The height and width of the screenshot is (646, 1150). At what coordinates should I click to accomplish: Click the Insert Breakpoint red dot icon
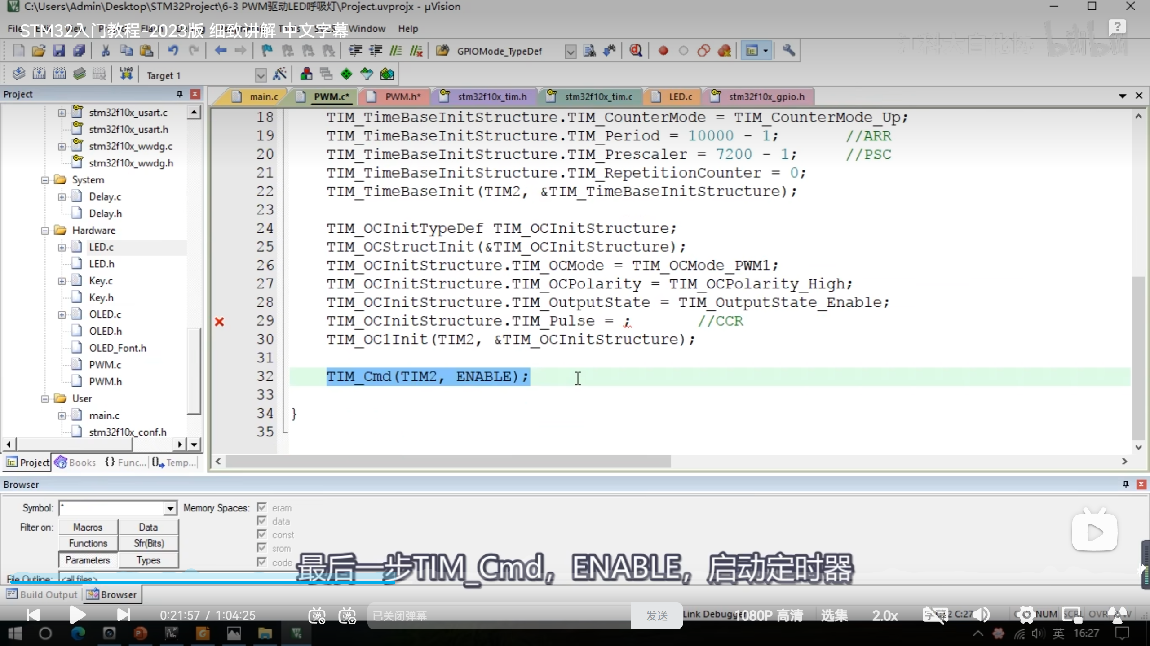click(x=663, y=51)
